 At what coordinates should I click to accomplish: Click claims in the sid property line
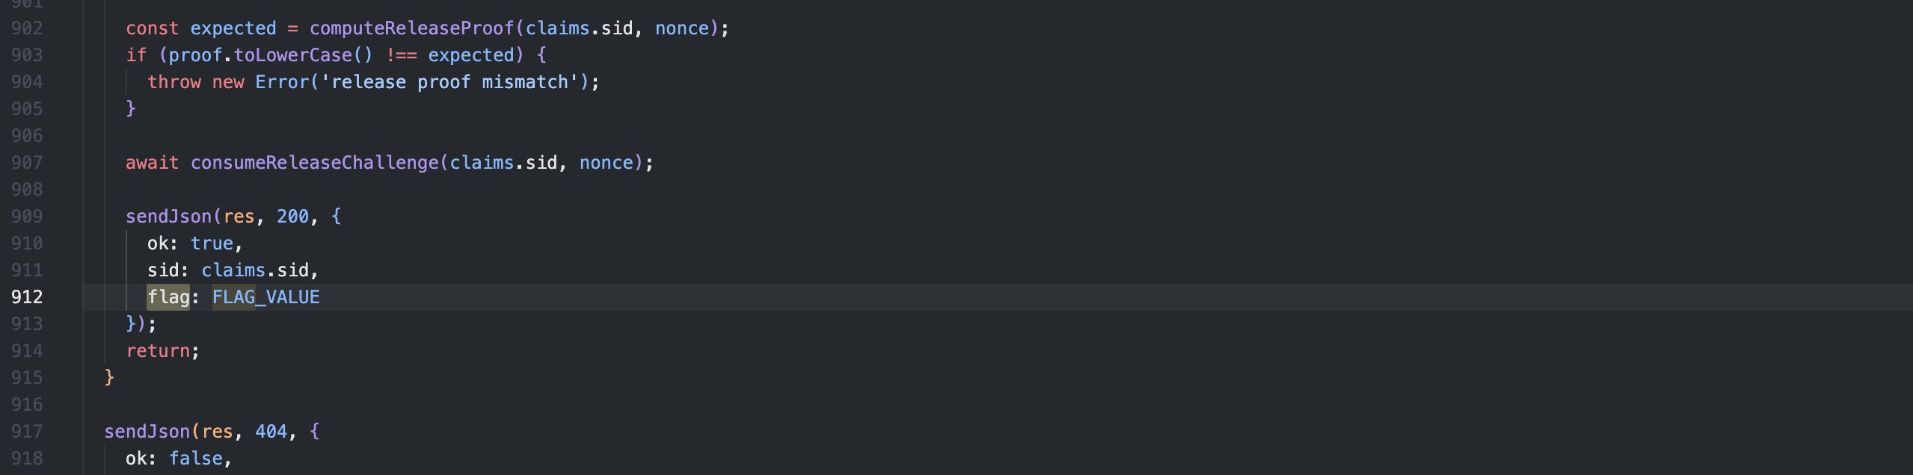point(233,270)
